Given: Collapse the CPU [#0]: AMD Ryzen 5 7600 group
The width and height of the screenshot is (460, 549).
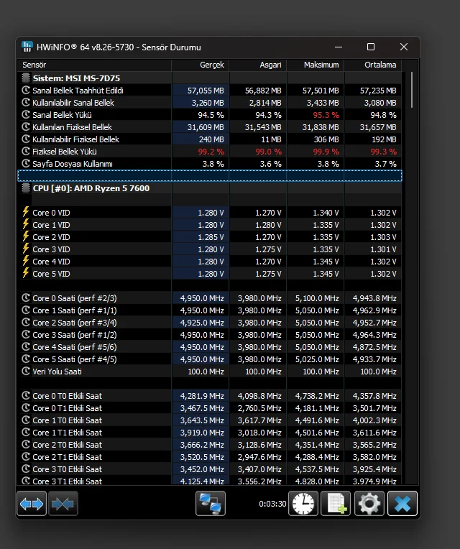Looking at the screenshot, I should (26, 188).
